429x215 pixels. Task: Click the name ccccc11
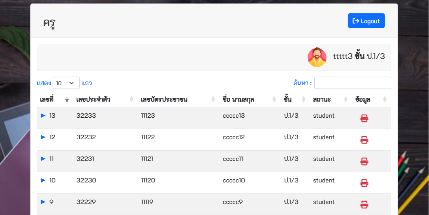tap(233, 159)
